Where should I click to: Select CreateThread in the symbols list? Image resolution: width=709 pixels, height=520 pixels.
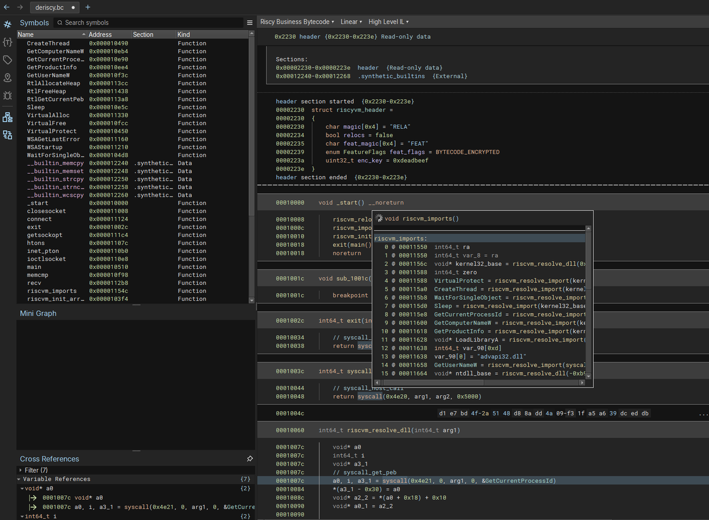[133, 43]
